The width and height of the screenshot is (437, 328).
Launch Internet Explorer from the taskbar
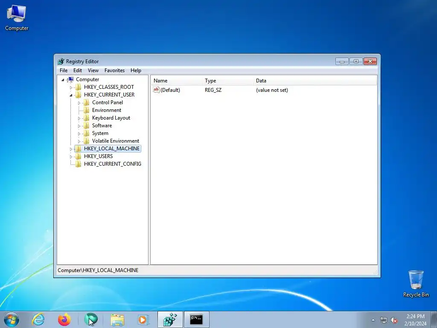(x=38, y=319)
